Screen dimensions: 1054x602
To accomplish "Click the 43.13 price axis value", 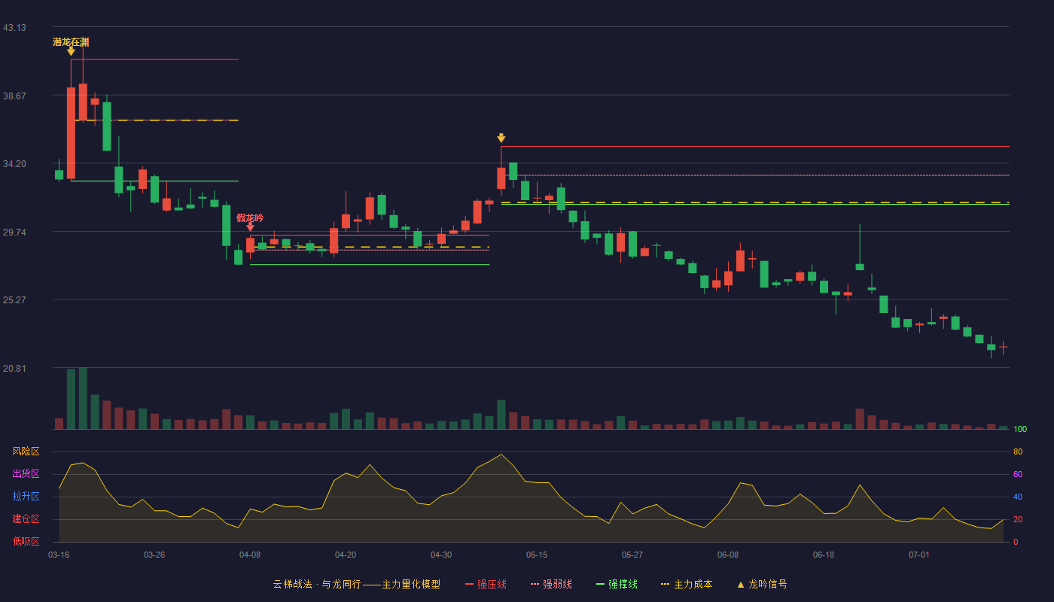I will (14, 28).
